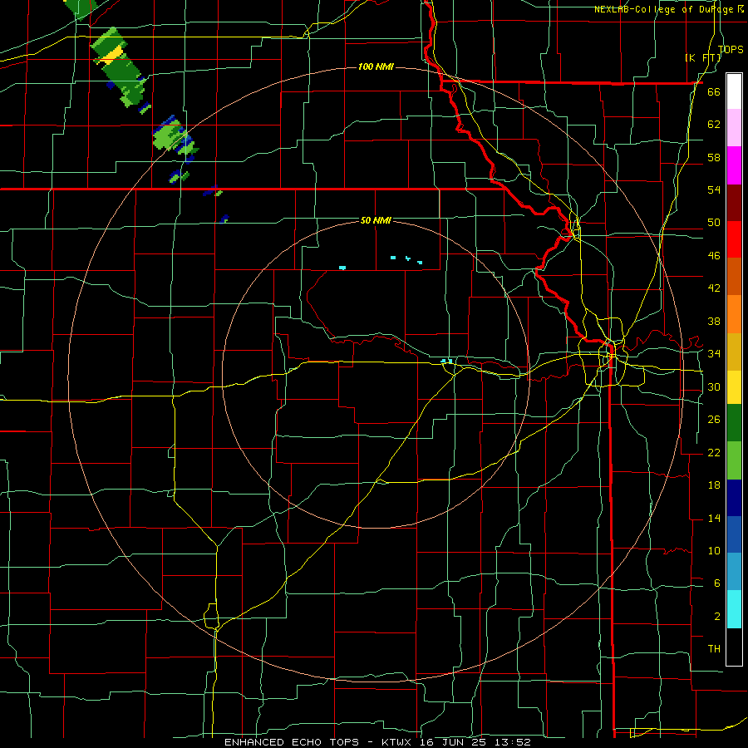
Task: Select the magenta legend swatch
Action: coord(734,165)
